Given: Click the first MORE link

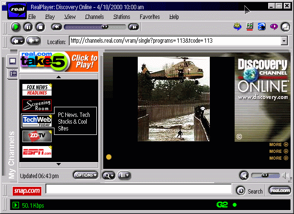Looking at the screenshot, I should (278, 145).
